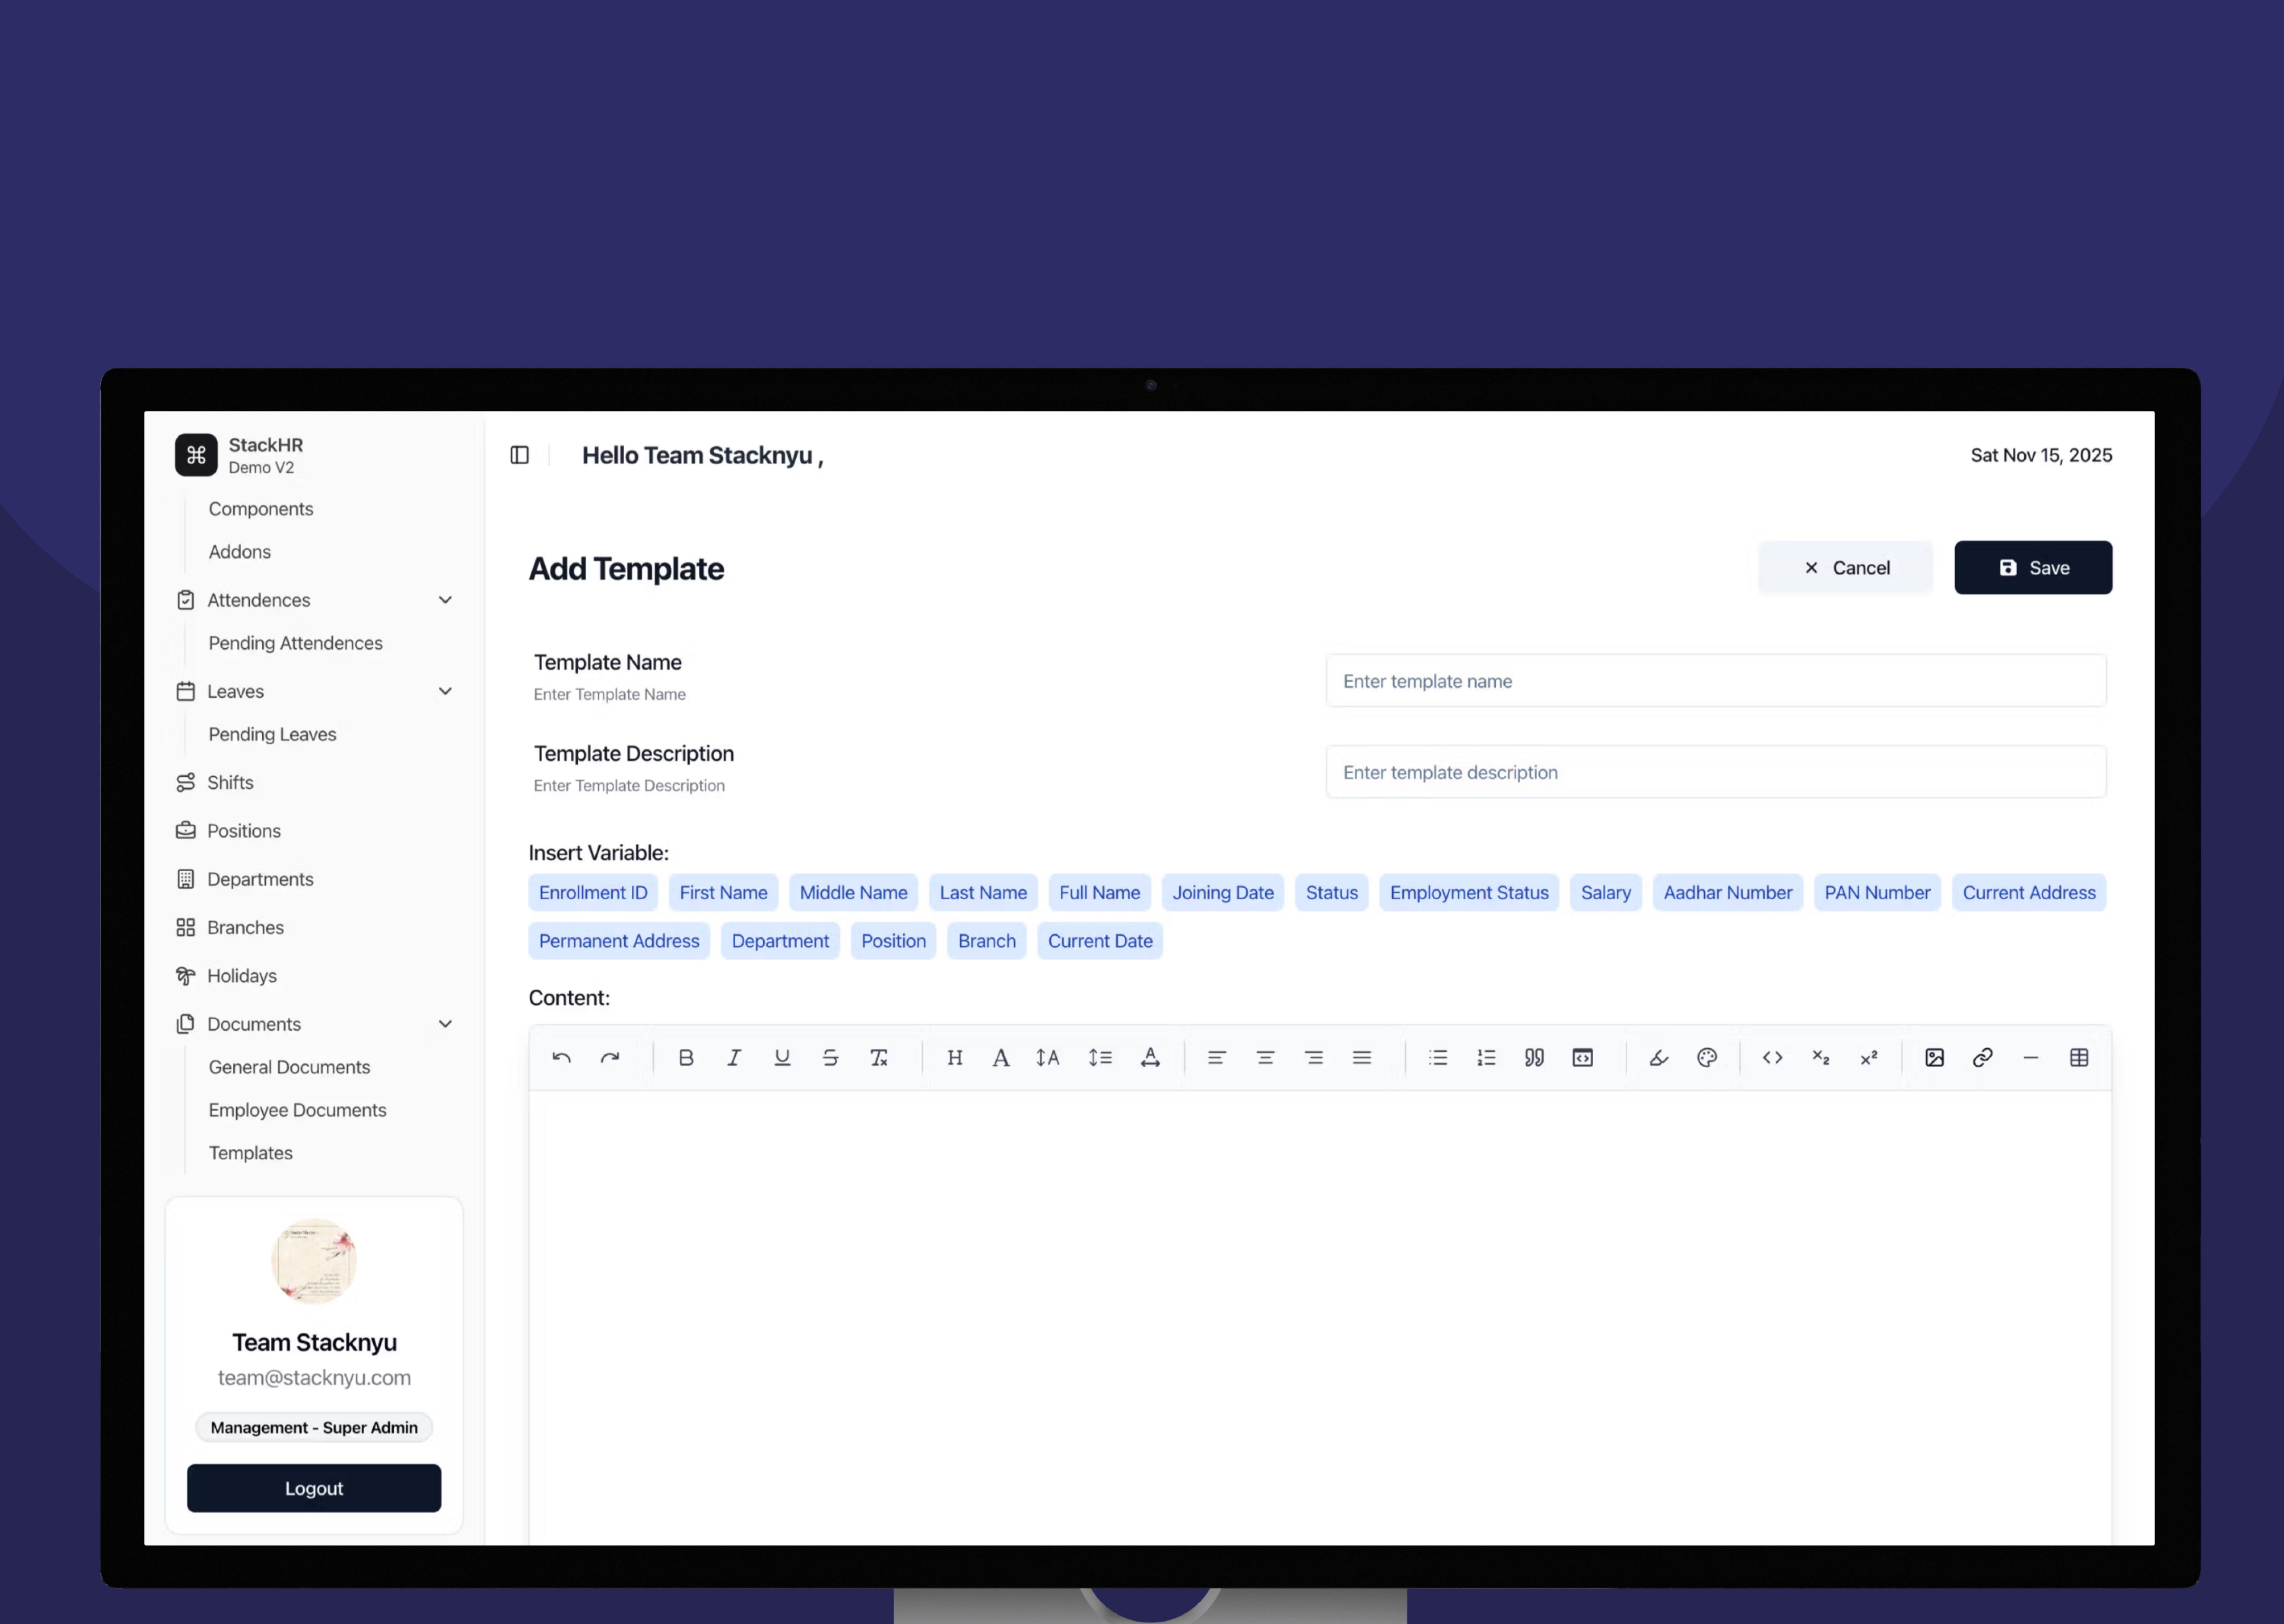Insert the Current Date variable
Screen dimensions: 2284x1624
tap(1100, 940)
